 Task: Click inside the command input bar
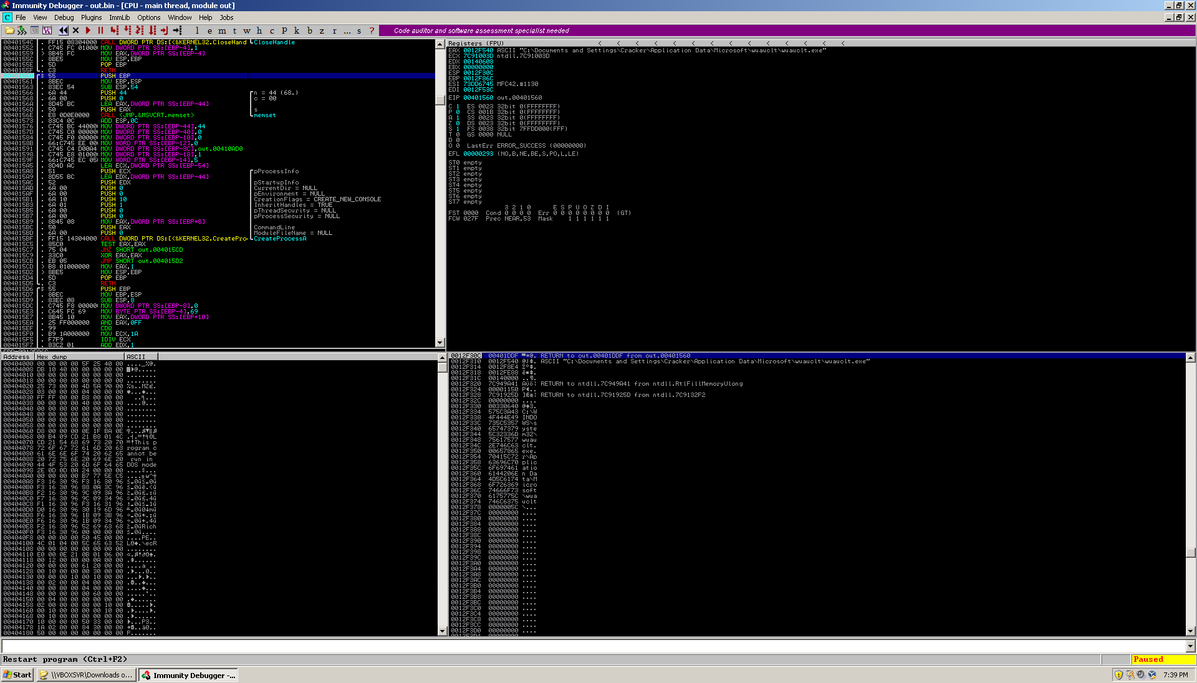(x=594, y=646)
